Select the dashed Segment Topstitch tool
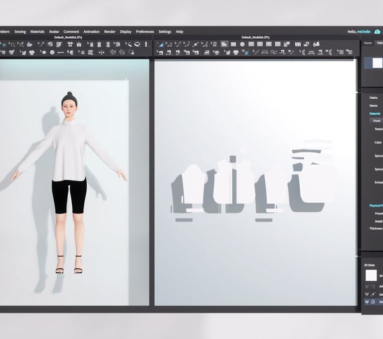 264,52
